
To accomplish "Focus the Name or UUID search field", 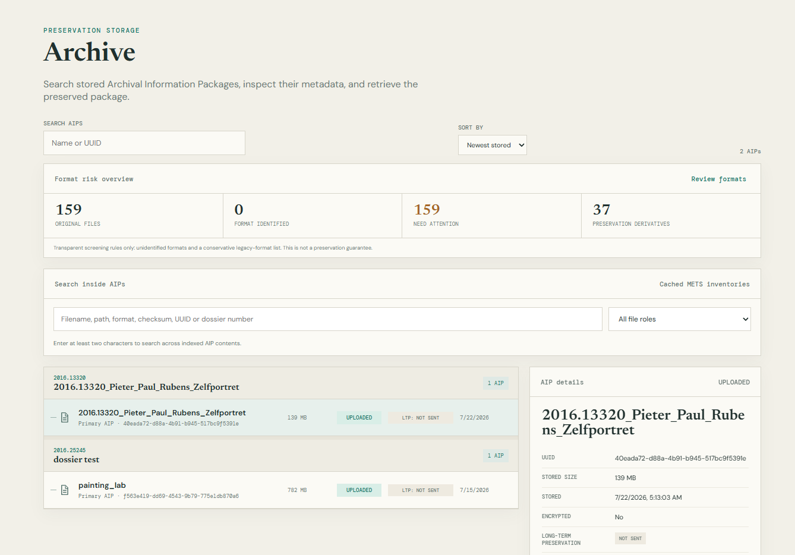I will click(x=144, y=143).
